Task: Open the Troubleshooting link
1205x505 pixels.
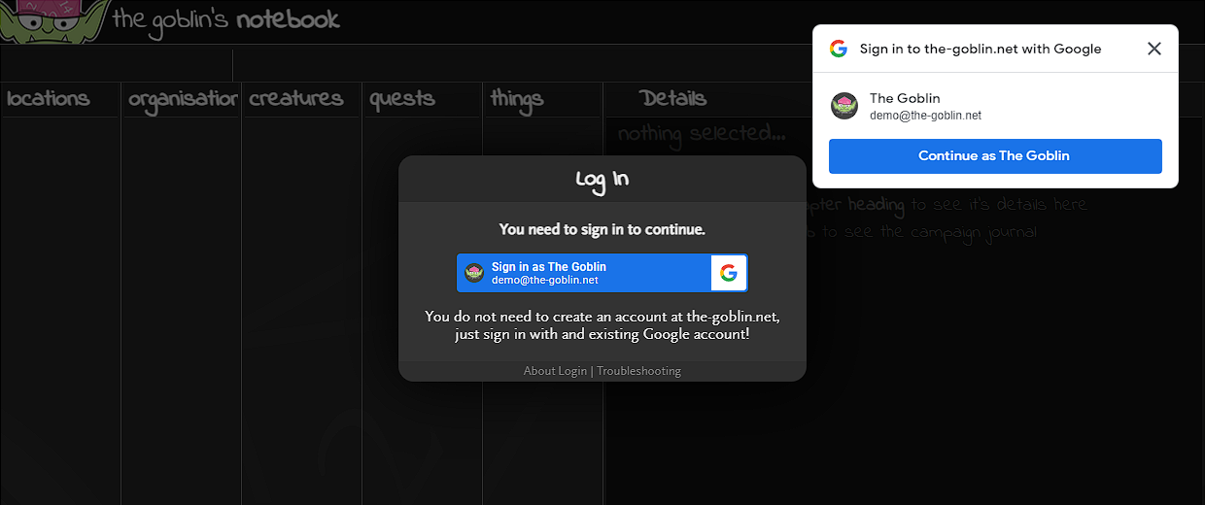Action: pos(638,371)
